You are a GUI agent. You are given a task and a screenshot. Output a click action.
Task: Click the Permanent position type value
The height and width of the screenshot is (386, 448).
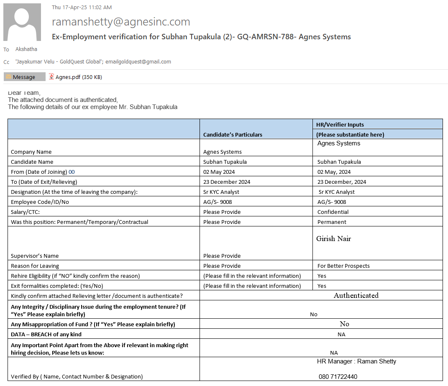[x=332, y=222]
